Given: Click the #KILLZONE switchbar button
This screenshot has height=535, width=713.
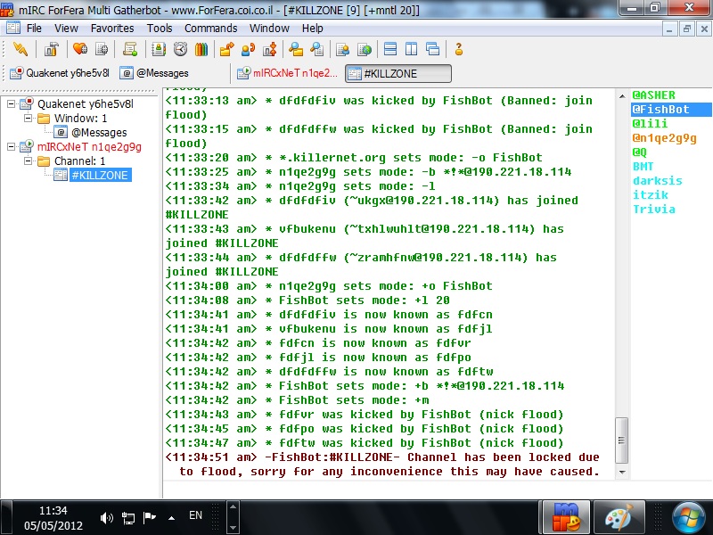Looking at the screenshot, I should tap(398, 74).
